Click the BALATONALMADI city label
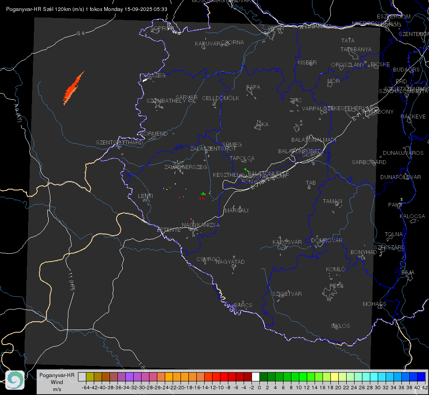This screenshot has height=395, width=429. coord(314,140)
